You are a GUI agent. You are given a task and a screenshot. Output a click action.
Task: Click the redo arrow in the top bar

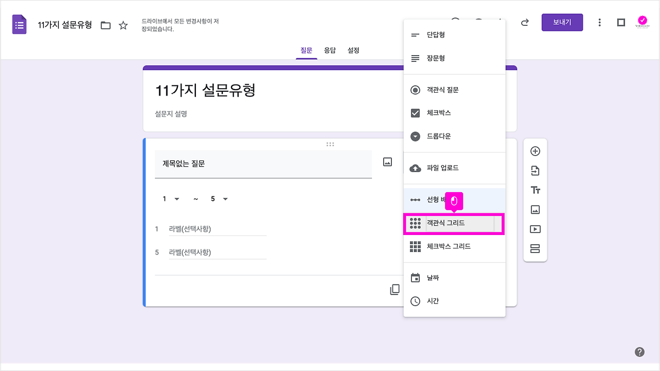(524, 22)
